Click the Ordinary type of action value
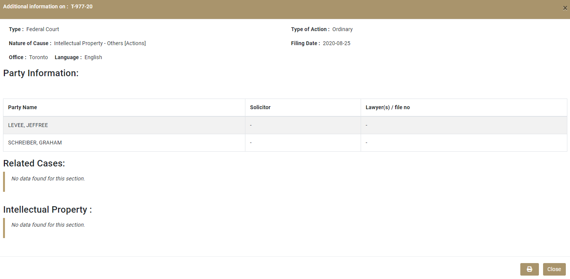 coord(342,29)
